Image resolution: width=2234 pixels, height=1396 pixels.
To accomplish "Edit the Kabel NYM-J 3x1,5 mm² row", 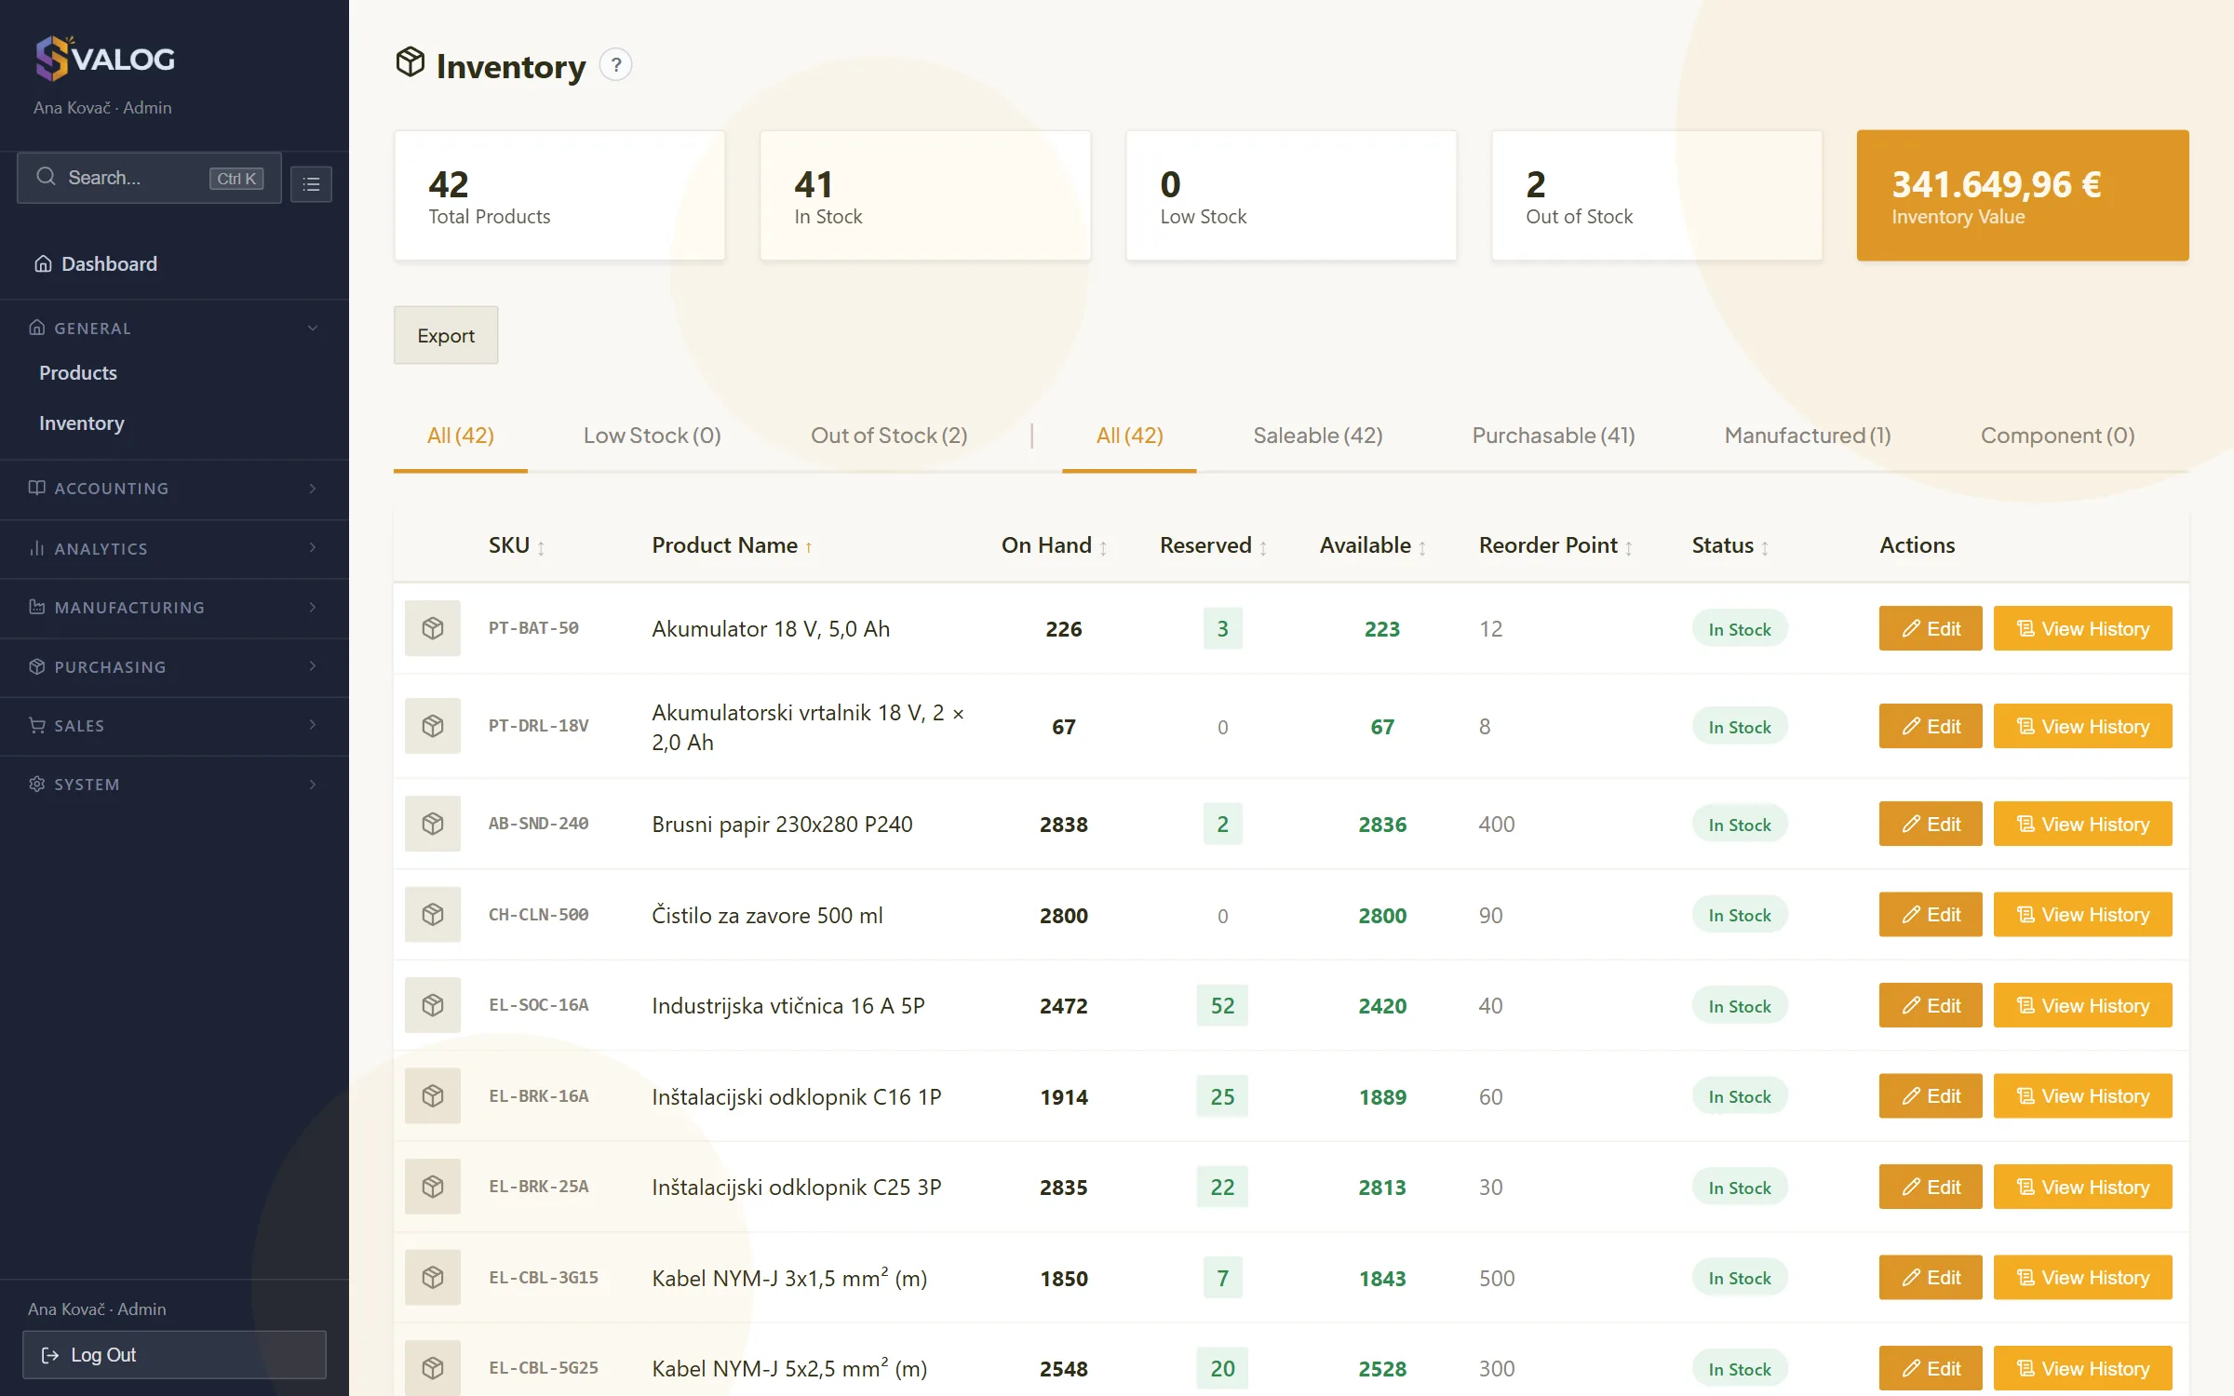I will point(1931,1278).
